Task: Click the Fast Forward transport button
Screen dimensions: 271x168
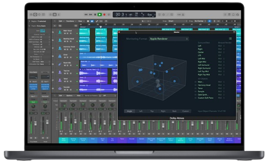Action: [90, 15]
